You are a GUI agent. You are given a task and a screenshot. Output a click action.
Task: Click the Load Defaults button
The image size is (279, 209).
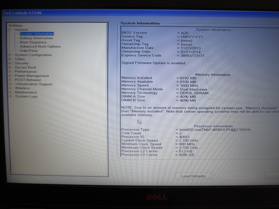point(194,176)
